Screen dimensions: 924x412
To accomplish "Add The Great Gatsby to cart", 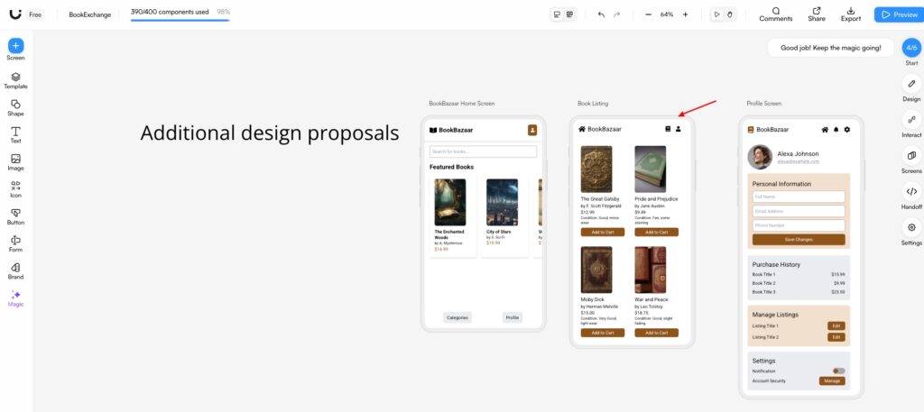I will tap(602, 232).
